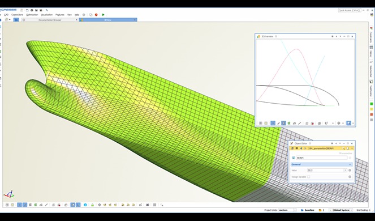The height and width of the screenshot is (221, 375).
Task: Click the red-dot layer icon in bottom toolbar
Action: [59, 205]
